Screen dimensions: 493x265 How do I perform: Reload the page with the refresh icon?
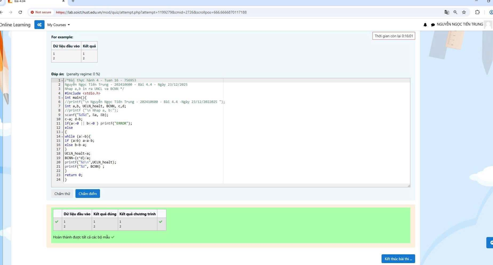pyautogui.click(x=20, y=12)
